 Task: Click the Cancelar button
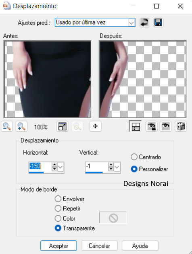pos(99,246)
